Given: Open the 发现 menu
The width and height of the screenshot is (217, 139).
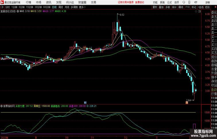Looking at the screenshot, I should (59, 2).
